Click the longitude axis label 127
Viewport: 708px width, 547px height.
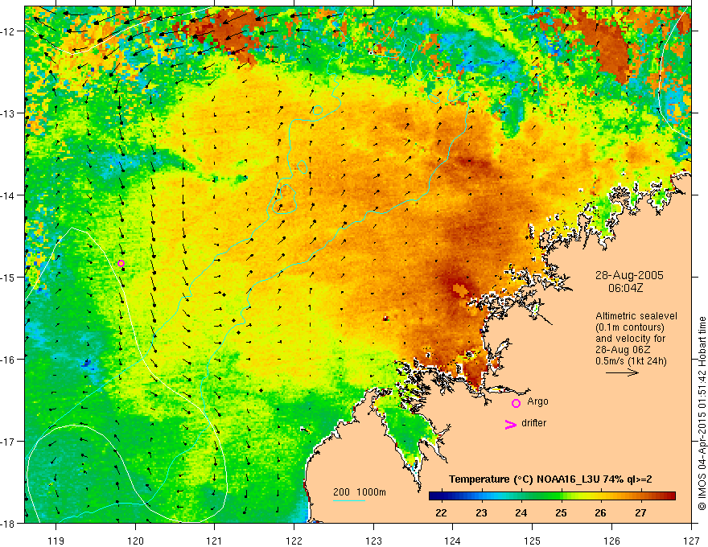(x=691, y=541)
